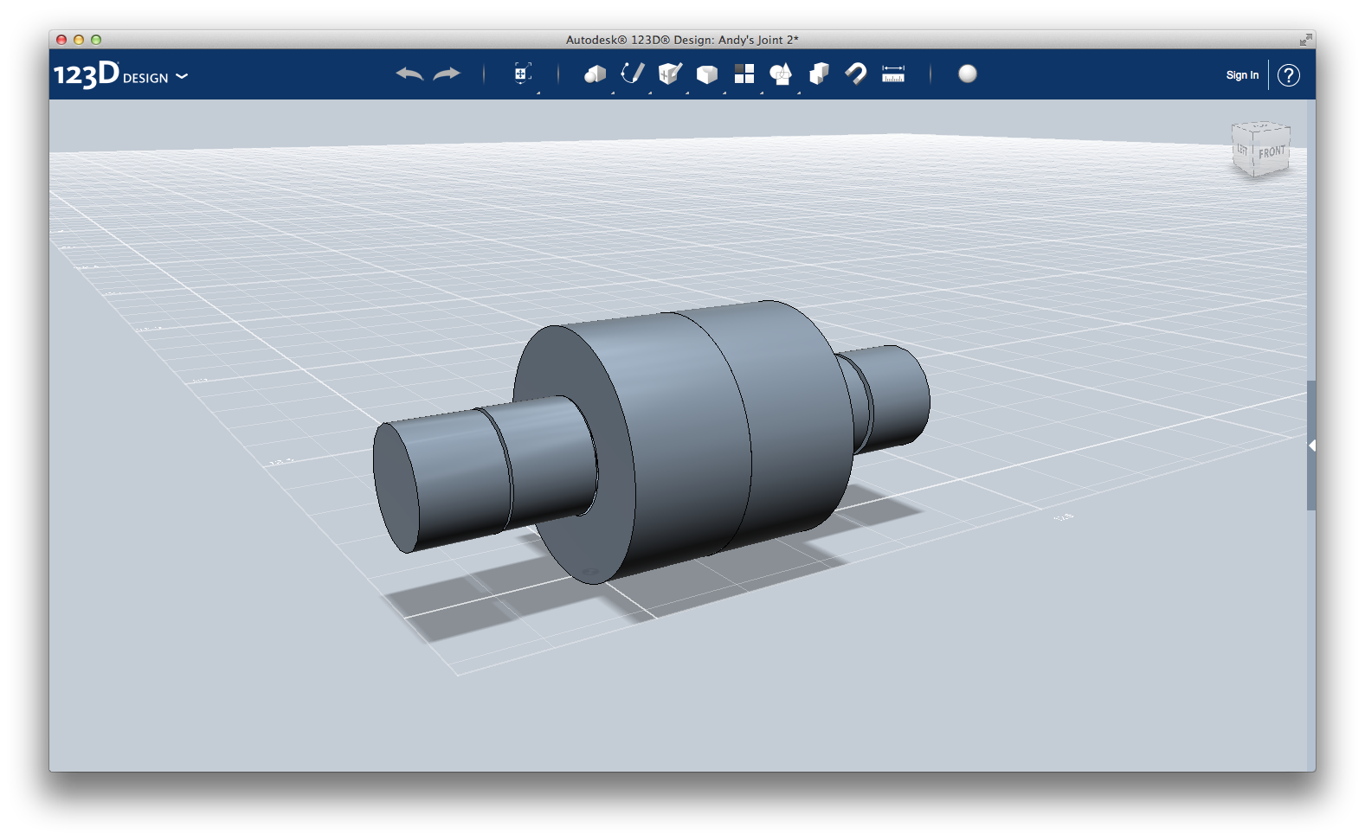Viewport: 1365px width, 840px height.
Task: Select the left shaft end face
Action: pos(396,489)
